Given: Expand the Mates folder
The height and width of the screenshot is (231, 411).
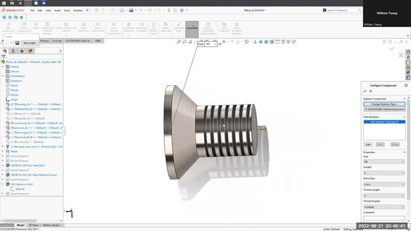Looking at the screenshot, I should (x=3, y=151).
